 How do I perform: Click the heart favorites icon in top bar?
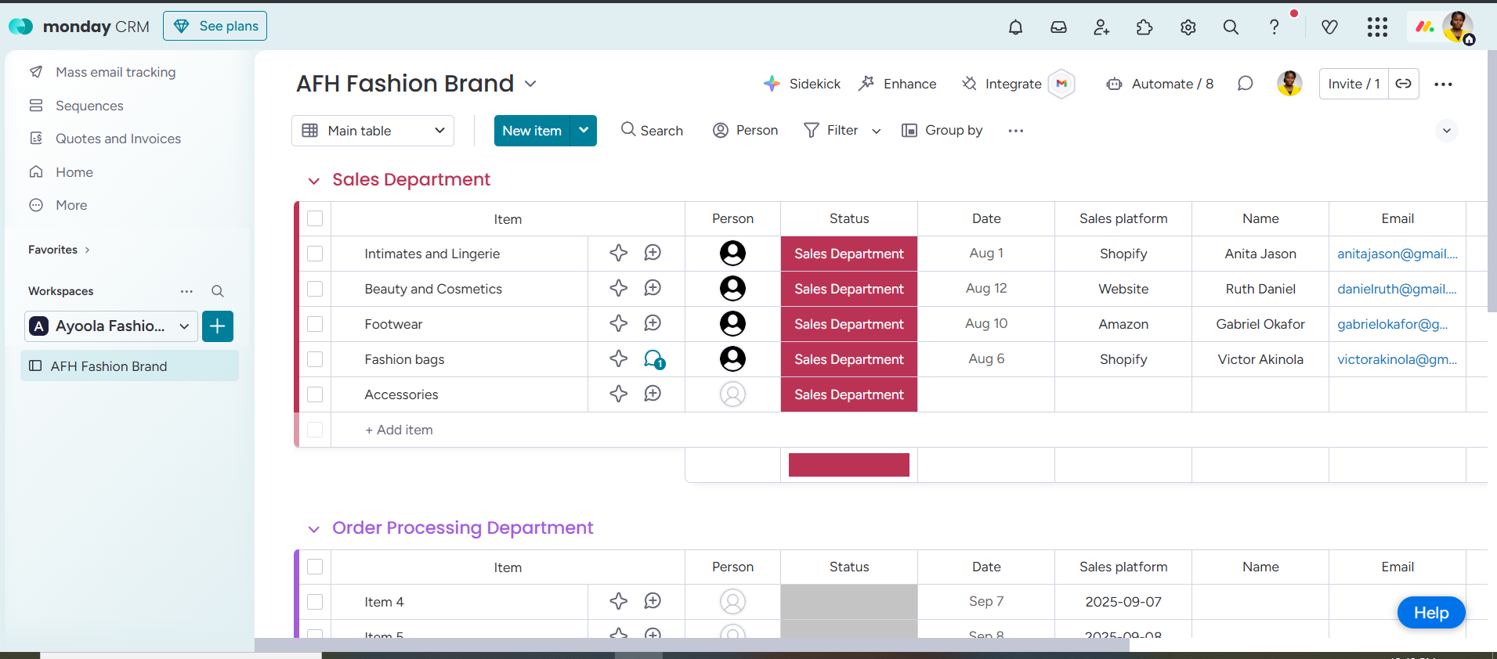pyautogui.click(x=1329, y=27)
